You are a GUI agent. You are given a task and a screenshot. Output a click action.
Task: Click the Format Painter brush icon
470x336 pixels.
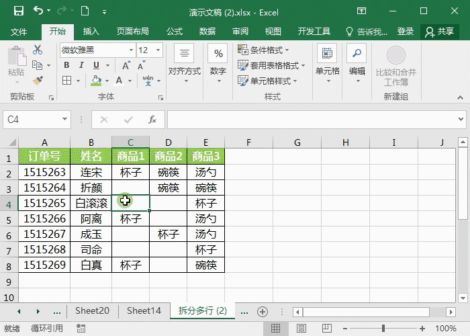[x=38, y=80]
